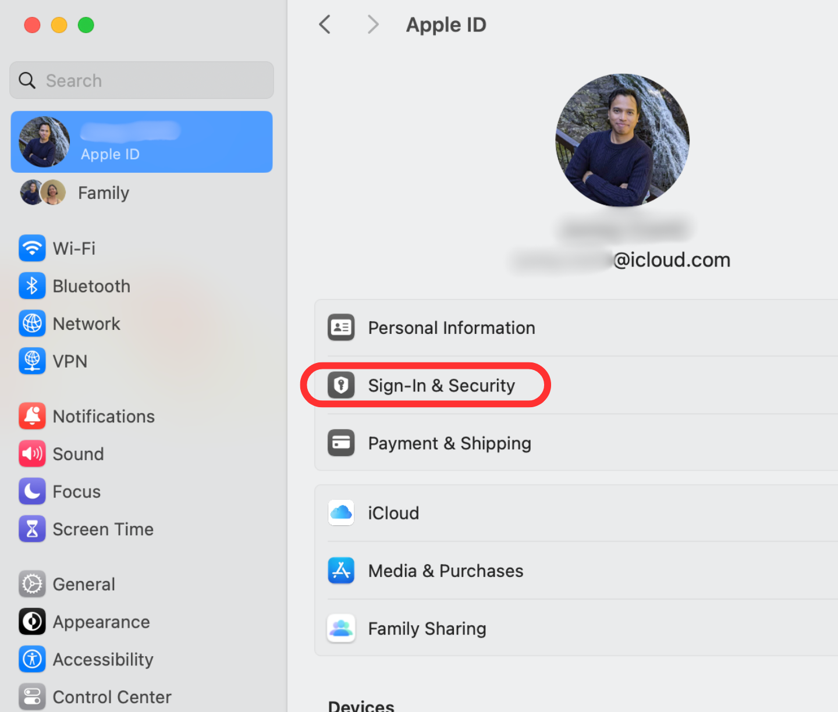Viewport: 838px width, 712px height.
Task: Click the Appearance icon in the sidebar
Action: tap(32, 622)
